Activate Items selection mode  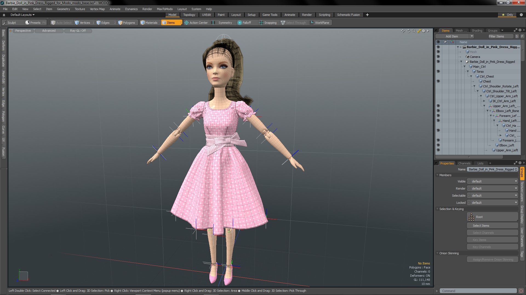click(x=171, y=23)
